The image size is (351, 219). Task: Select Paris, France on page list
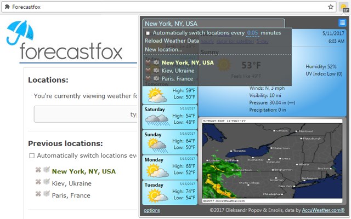pos(71,195)
